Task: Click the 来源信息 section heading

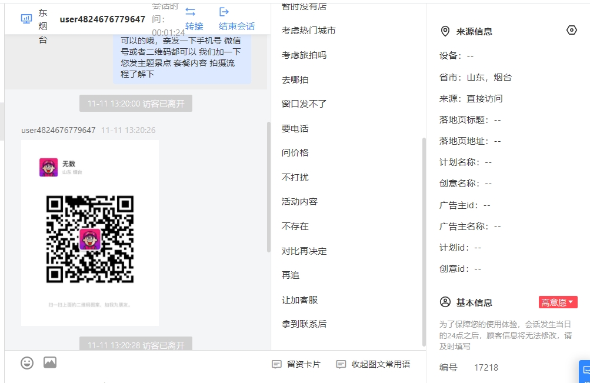Action: pyautogui.click(x=474, y=32)
